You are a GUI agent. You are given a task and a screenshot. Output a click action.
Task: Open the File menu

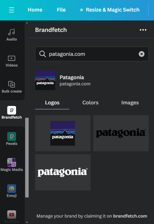pyautogui.click(x=61, y=10)
